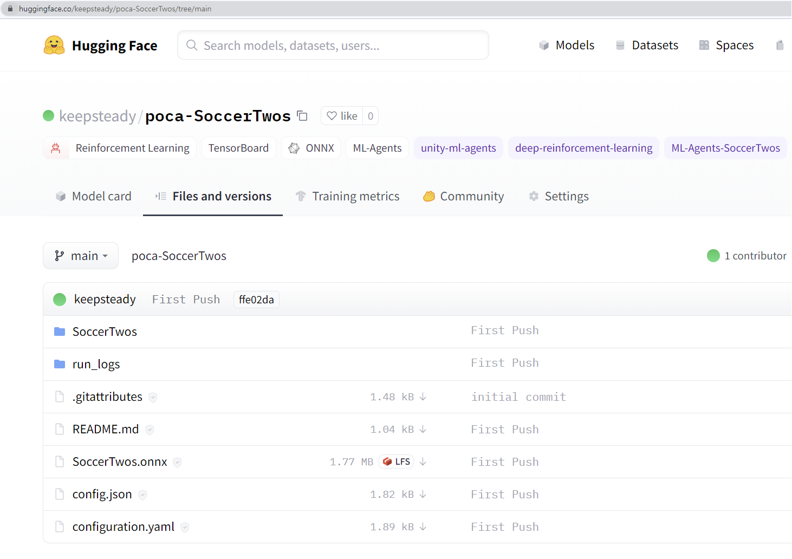
Task: Copy model name with the copy icon
Action: point(302,116)
